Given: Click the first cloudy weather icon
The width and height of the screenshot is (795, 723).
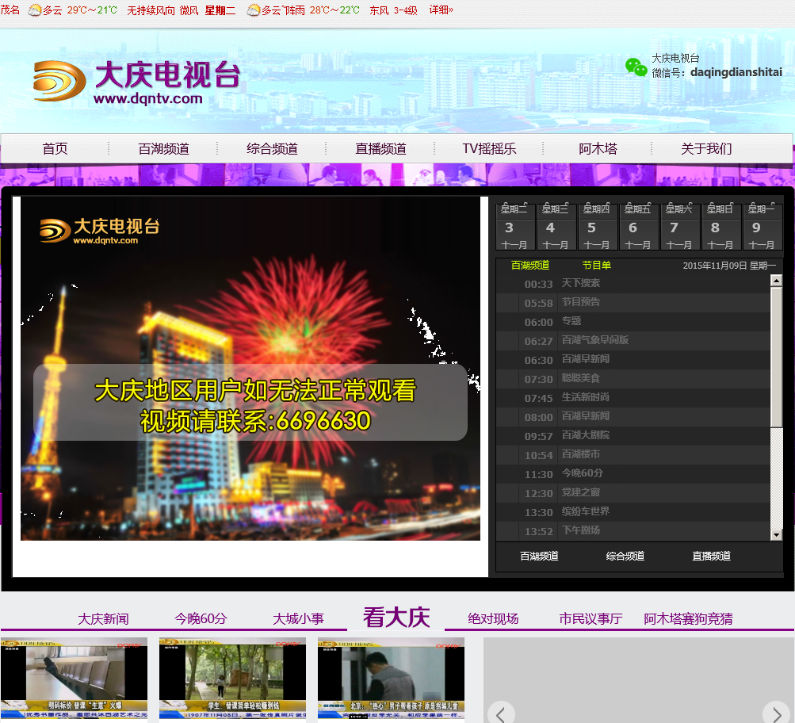Looking at the screenshot, I should coord(34,10).
